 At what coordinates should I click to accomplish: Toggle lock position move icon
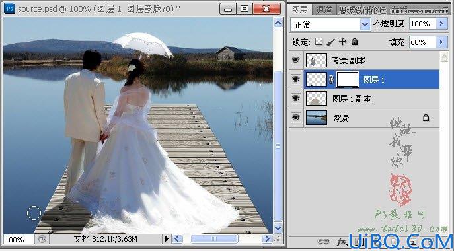[x=342, y=42]
